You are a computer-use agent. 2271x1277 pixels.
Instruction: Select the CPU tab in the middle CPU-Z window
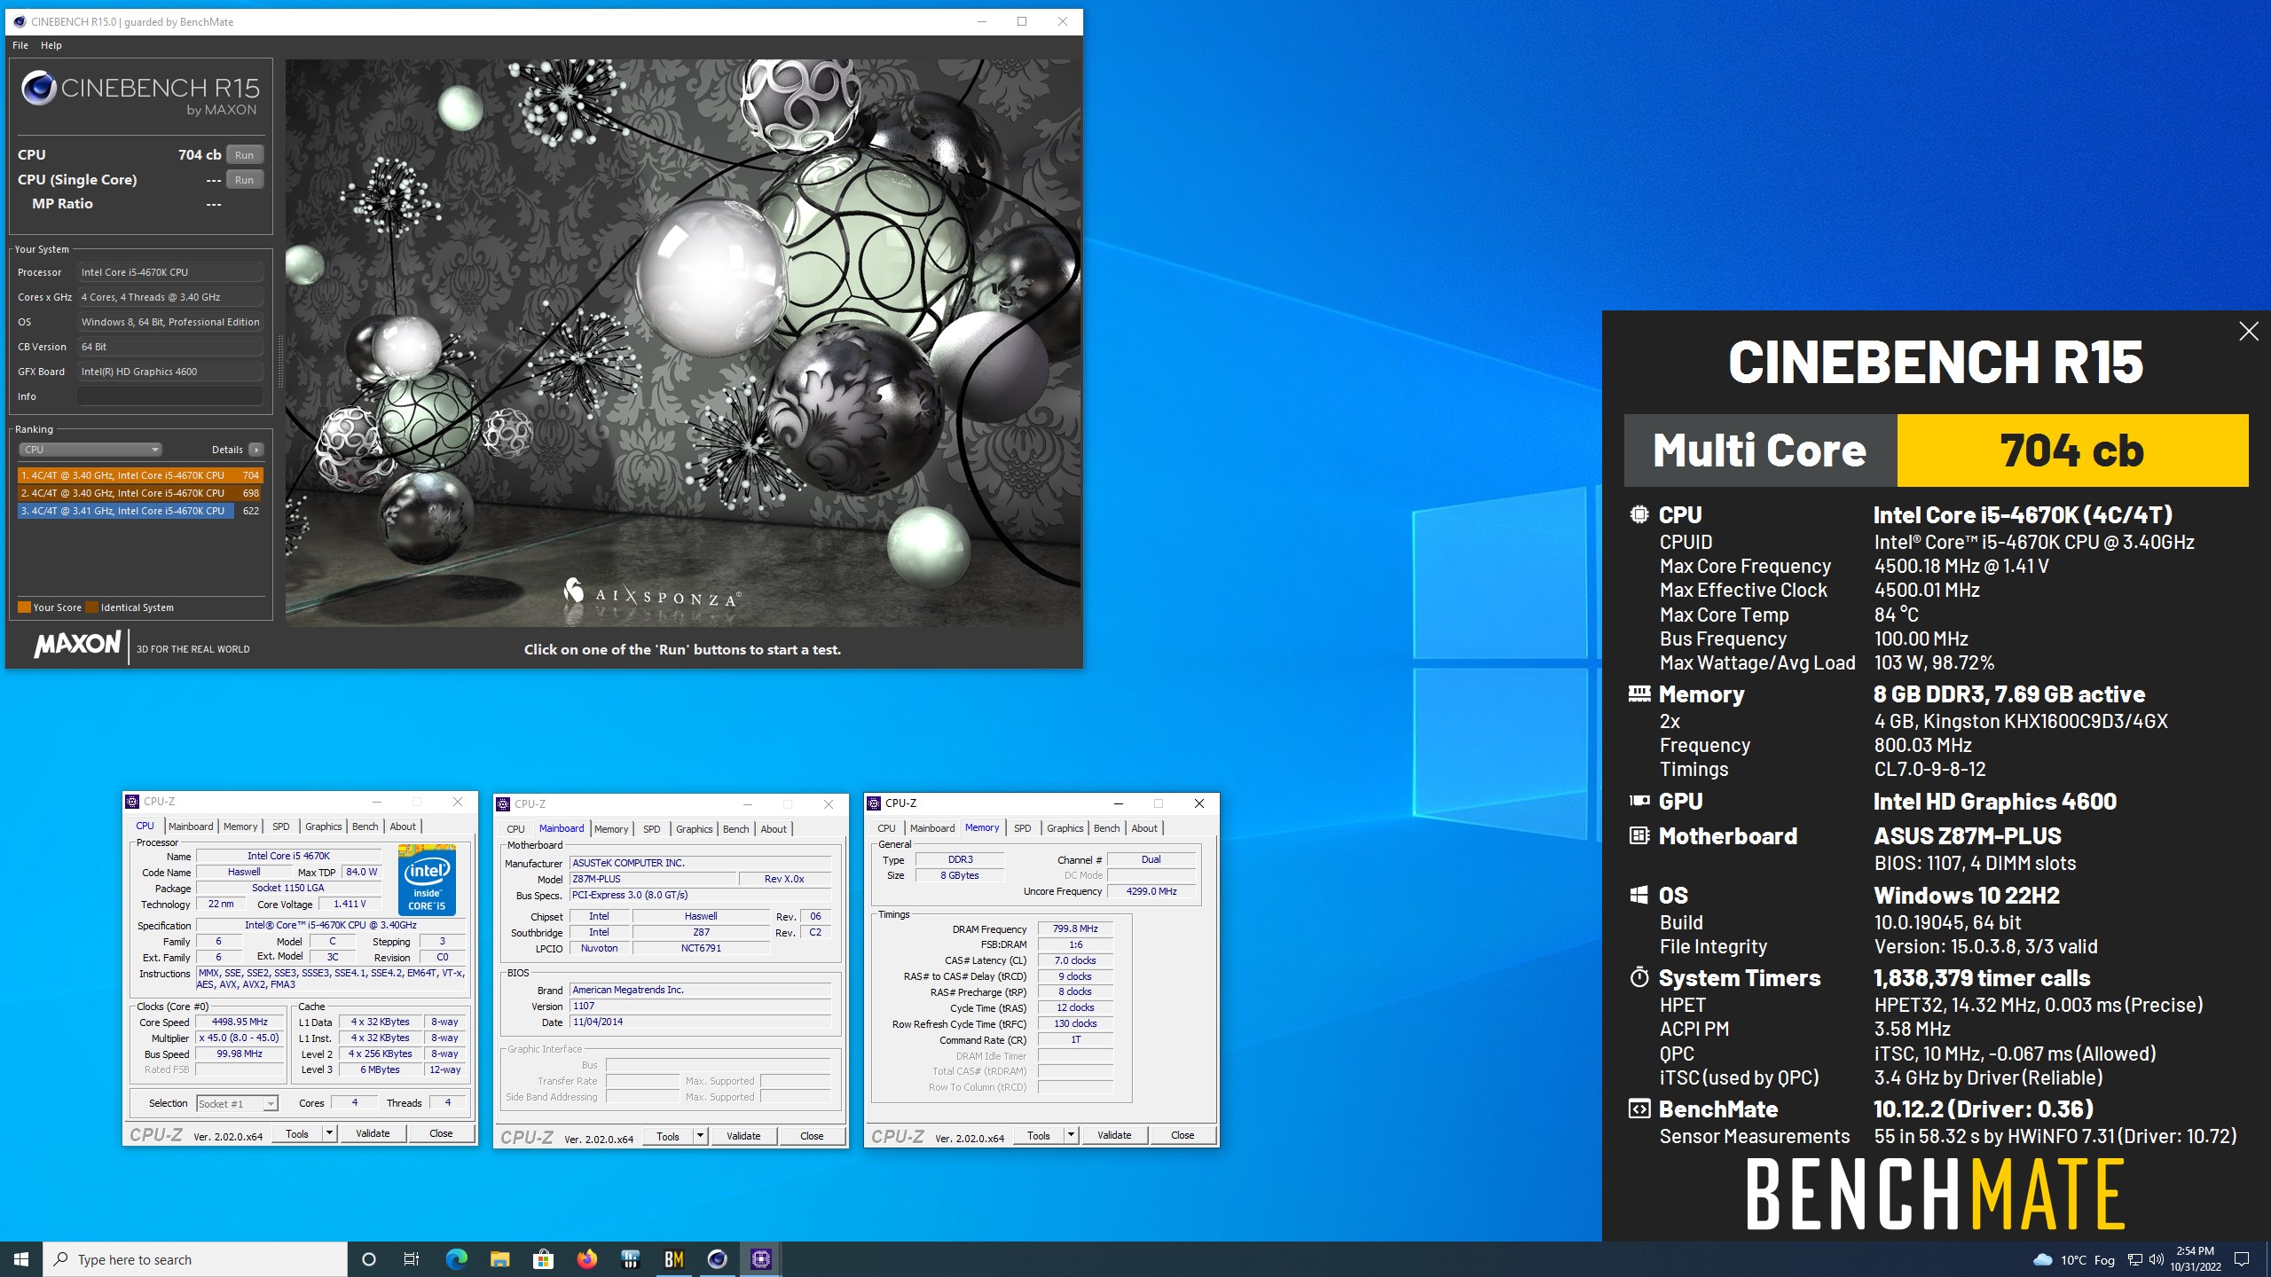515,828
